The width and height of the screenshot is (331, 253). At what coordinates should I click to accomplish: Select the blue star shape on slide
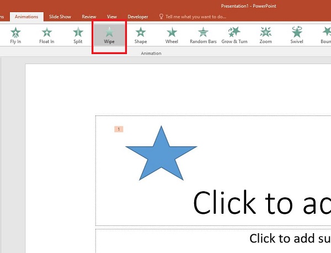[x=161, y=156]
